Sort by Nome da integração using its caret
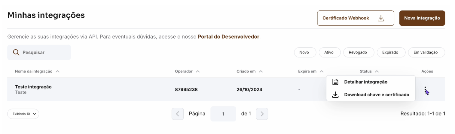The height and width of the screenshot is (134, 455). (57, 71)
